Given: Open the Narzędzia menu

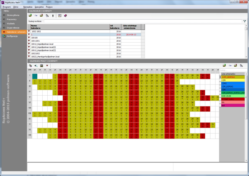Looking at the screenshot, I should click(x=28, y=7).
